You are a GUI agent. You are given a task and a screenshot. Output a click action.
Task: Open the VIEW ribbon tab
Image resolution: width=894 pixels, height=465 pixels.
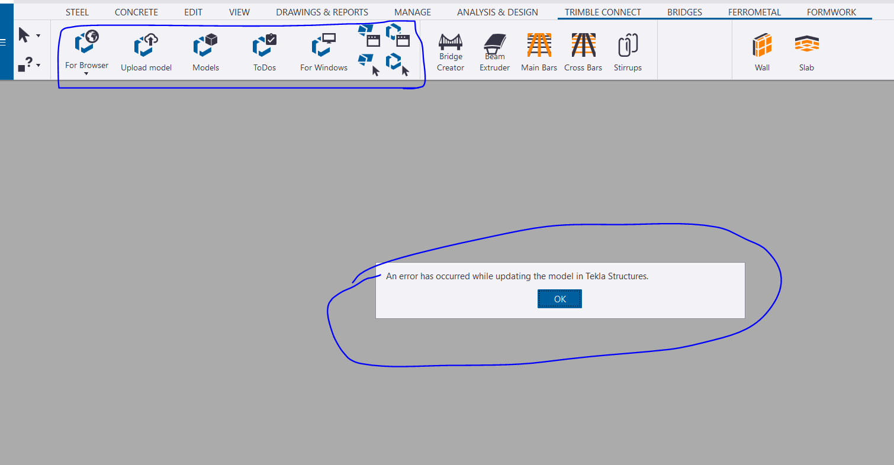point(239,12)
